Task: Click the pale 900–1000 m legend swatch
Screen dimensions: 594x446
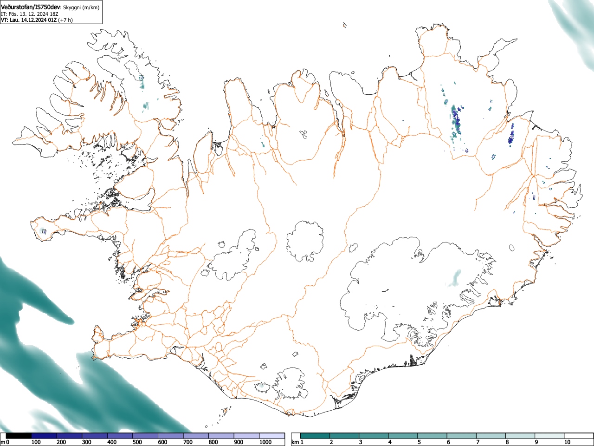Action: point(246,436)
